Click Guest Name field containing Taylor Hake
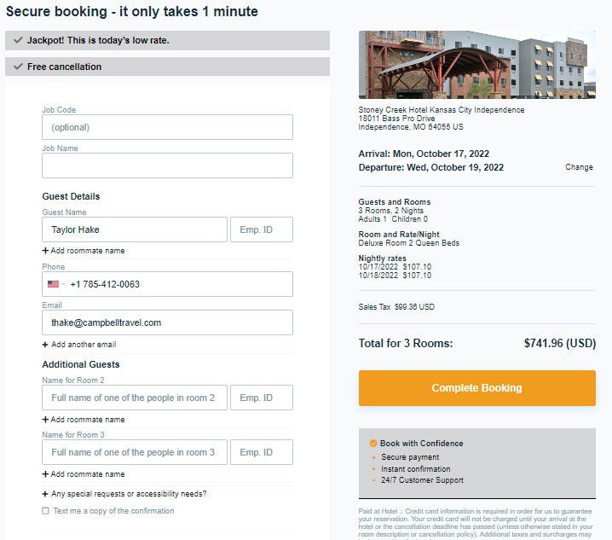612x540 pixels. (x=135, y=229)
